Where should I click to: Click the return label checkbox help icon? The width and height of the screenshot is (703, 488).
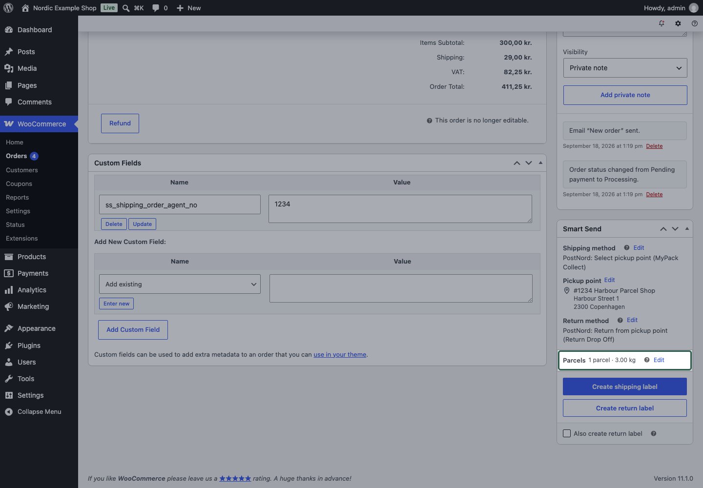tap(654, 433)
